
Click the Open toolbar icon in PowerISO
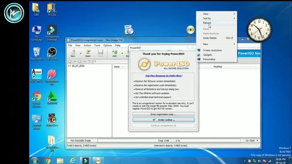pos(88,53)
